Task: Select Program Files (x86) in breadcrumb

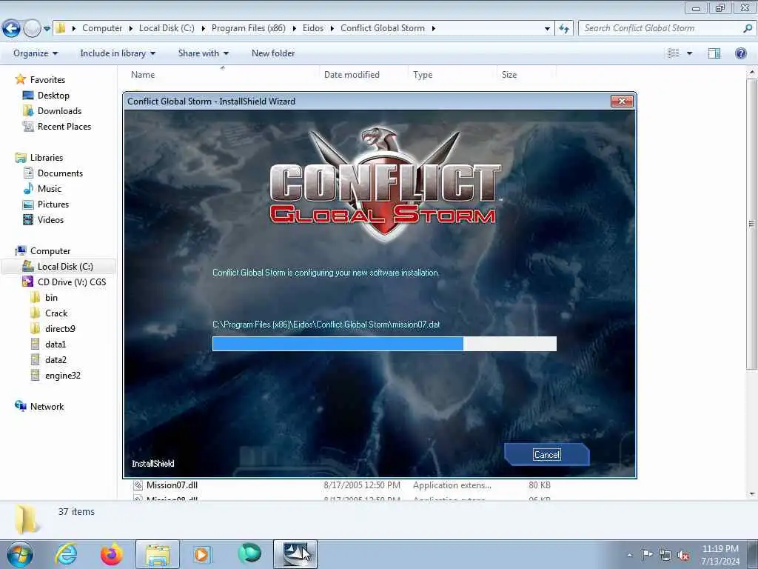Action: point(249,28)
